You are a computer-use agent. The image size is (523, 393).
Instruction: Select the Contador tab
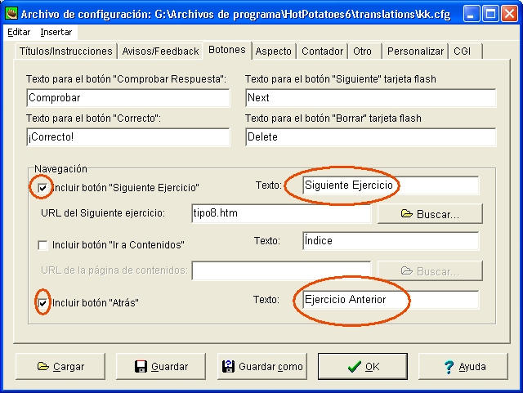(322, 51)
